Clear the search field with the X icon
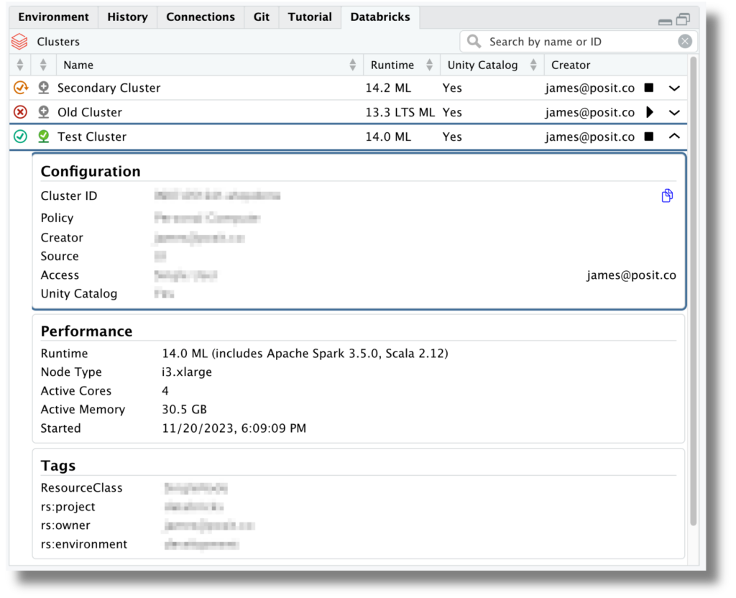Screen dimensions: 736x598 pos(685,41)
